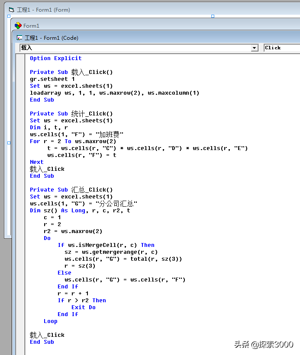The height and width of the screenshot is (355, 300).
Task: Click the t = ws.cells(r, "C") multiplication line
Action: (x=148, y=148)
